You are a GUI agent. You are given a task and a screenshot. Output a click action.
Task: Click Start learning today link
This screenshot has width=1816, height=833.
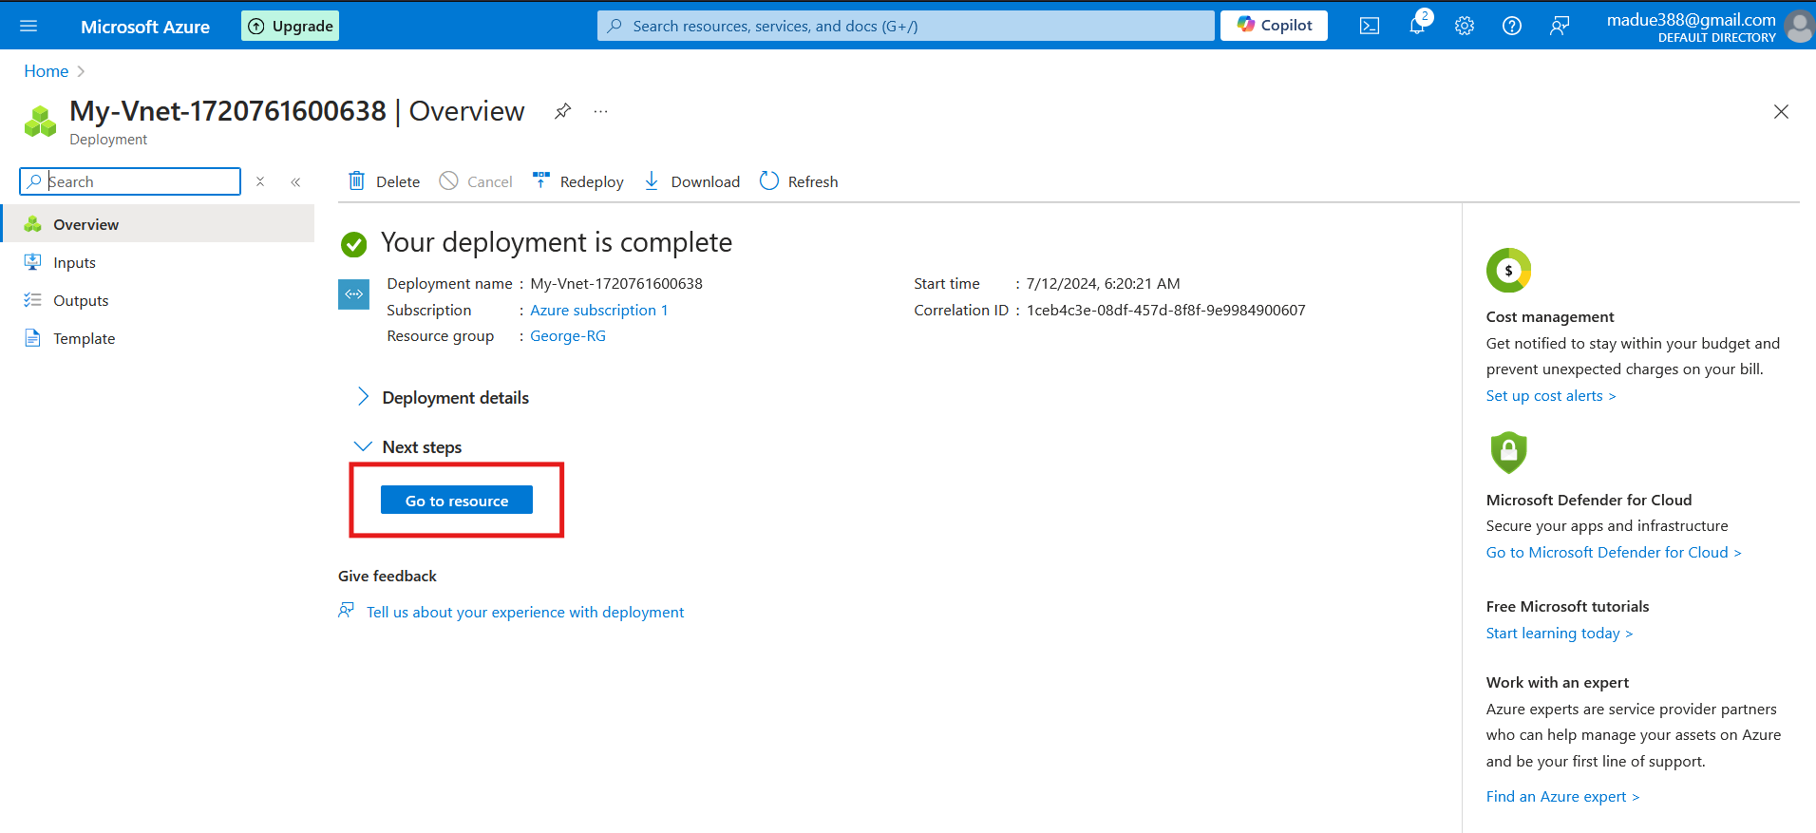(x=1560, y=633)
